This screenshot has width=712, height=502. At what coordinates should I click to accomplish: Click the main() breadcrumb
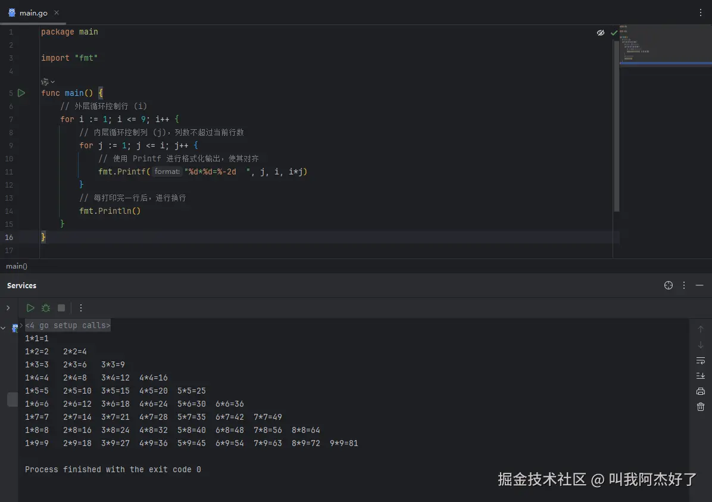pos(16,266)
